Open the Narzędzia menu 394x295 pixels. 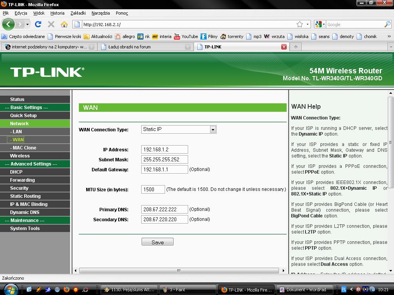pyautogui.click(x=100, y=13)
